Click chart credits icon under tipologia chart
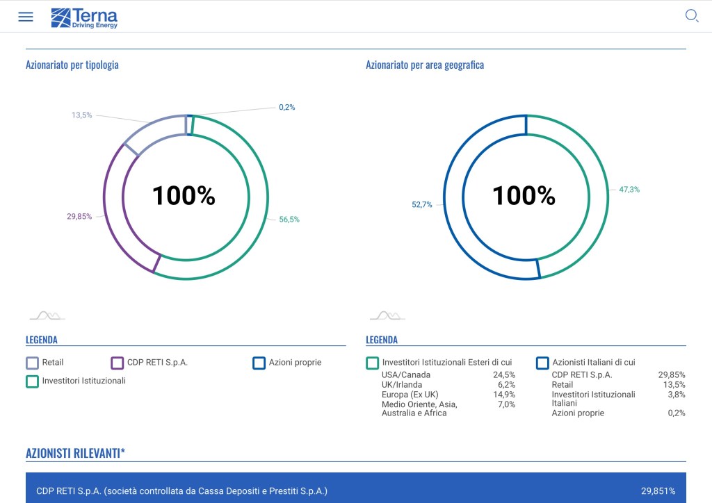This screenshot has height=503, width=712. (x=47, y=316)
